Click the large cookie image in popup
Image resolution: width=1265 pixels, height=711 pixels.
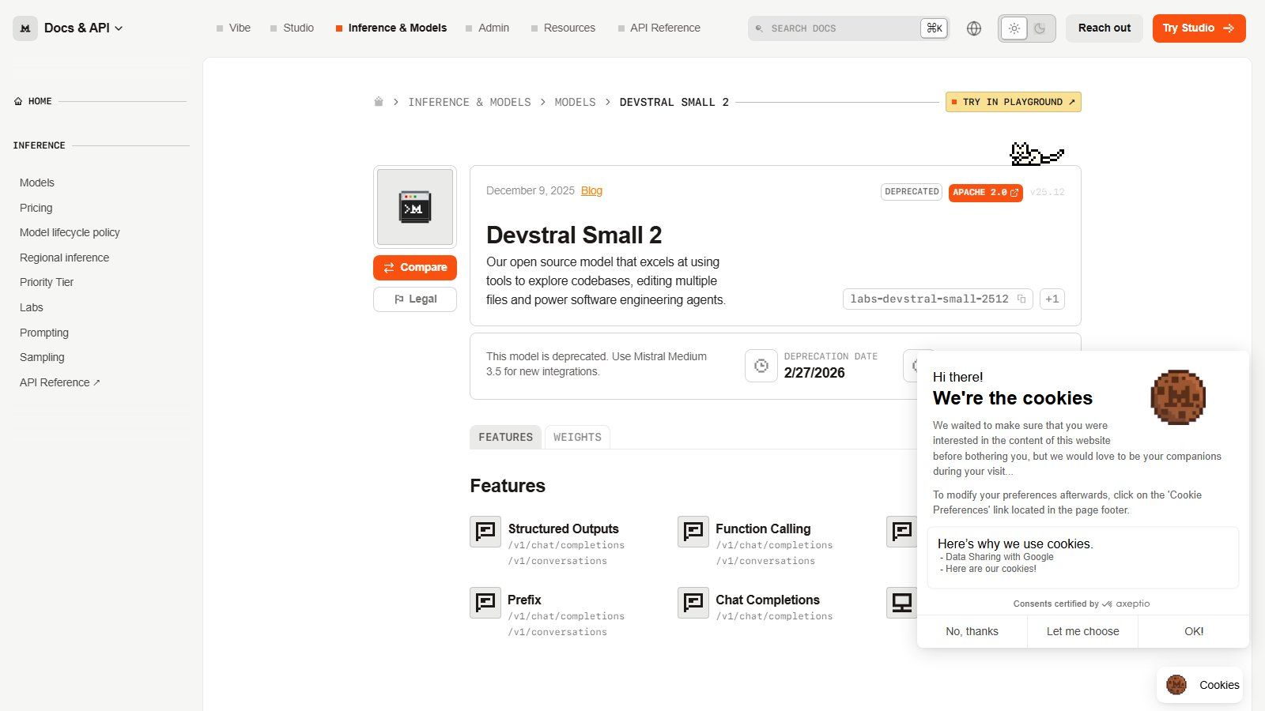(1178, 397)
